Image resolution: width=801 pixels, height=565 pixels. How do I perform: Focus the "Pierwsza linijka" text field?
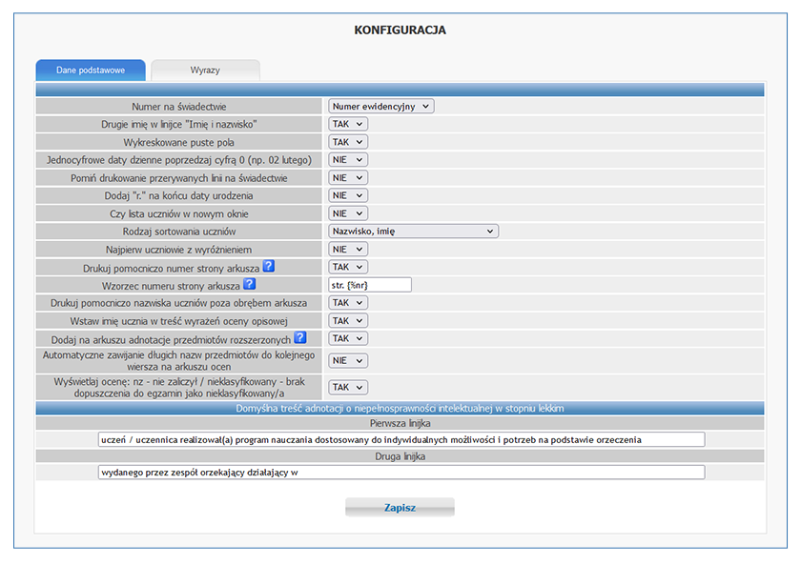400,439
